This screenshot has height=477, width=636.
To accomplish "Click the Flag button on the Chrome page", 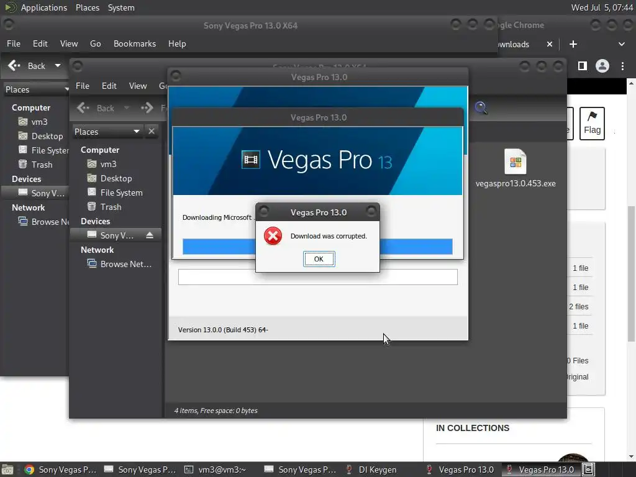I will point(592,124).
